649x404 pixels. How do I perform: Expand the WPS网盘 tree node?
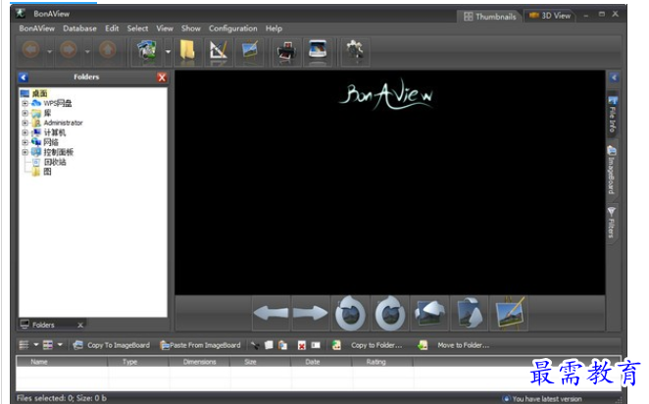pyautogui.click(x=25, y=103)
